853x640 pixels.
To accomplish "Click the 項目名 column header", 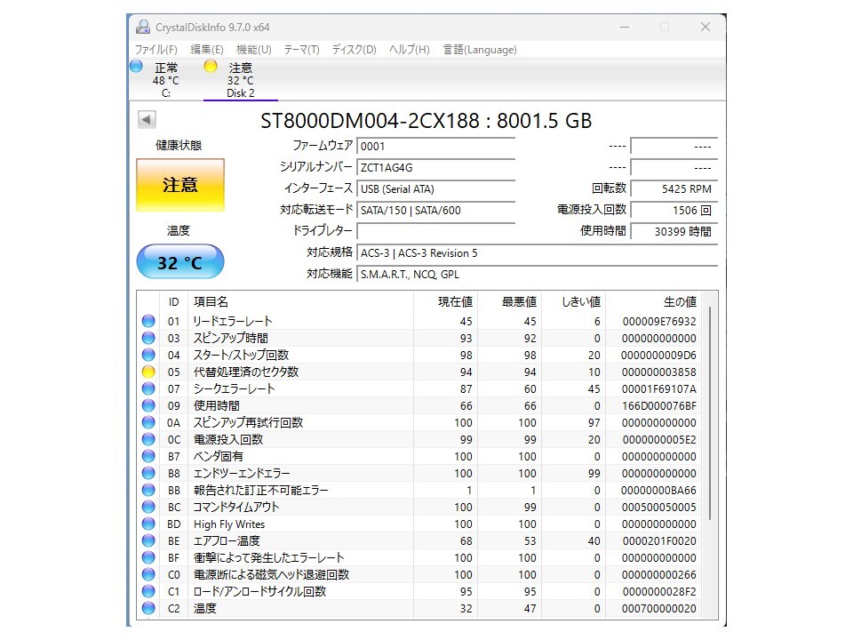I will point(301,302).
